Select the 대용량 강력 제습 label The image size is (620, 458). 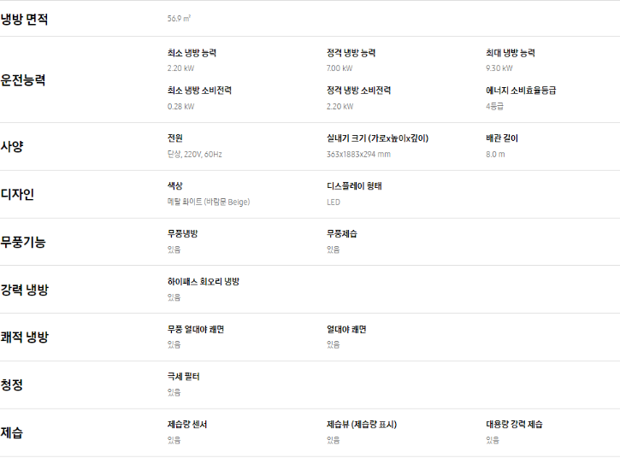coord(514,425)
